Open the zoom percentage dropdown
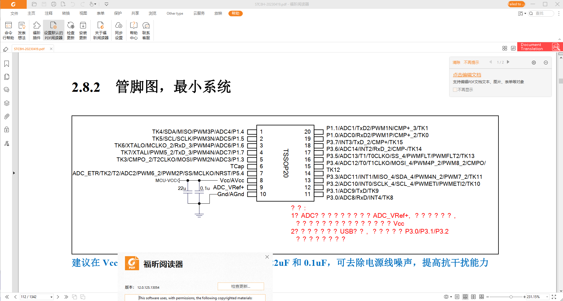 (x=547, y=297)
